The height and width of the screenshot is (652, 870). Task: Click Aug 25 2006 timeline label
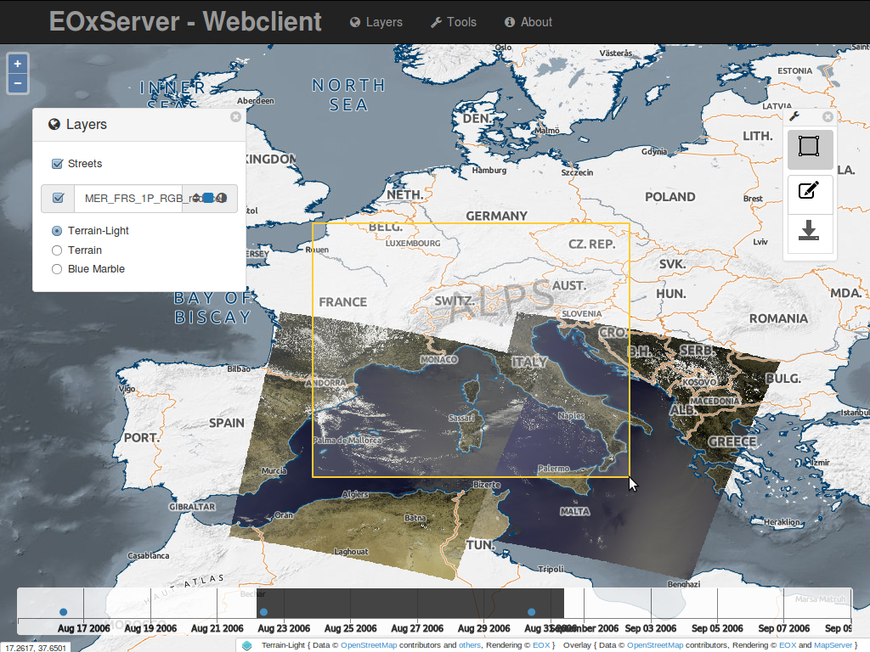coord(351,629)
